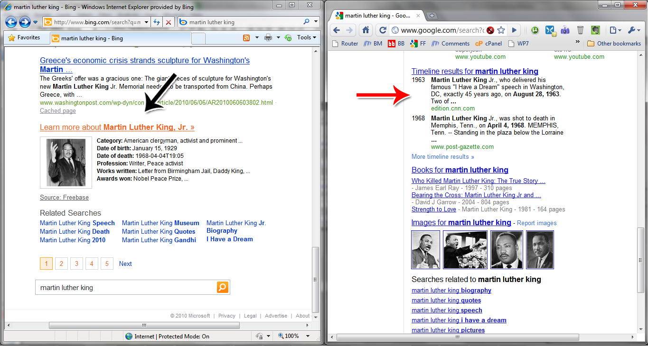Screen dimensions: 648x346
Task: Go to Bing results page 2
Action: [x=61, y=264]
